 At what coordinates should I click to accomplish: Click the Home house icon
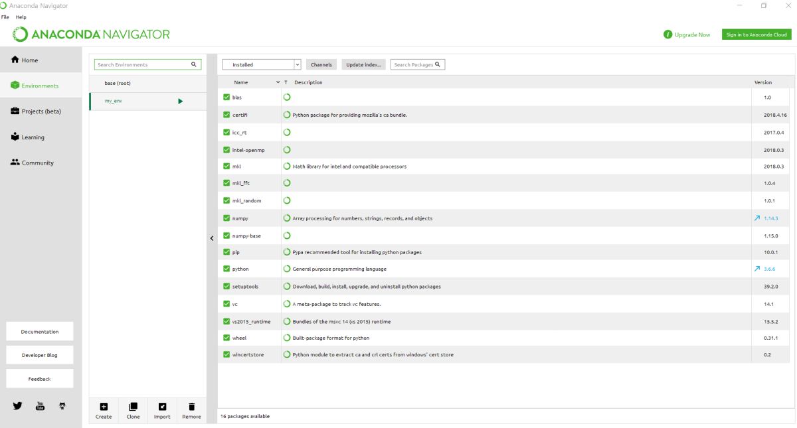click(x=15, y=60)
